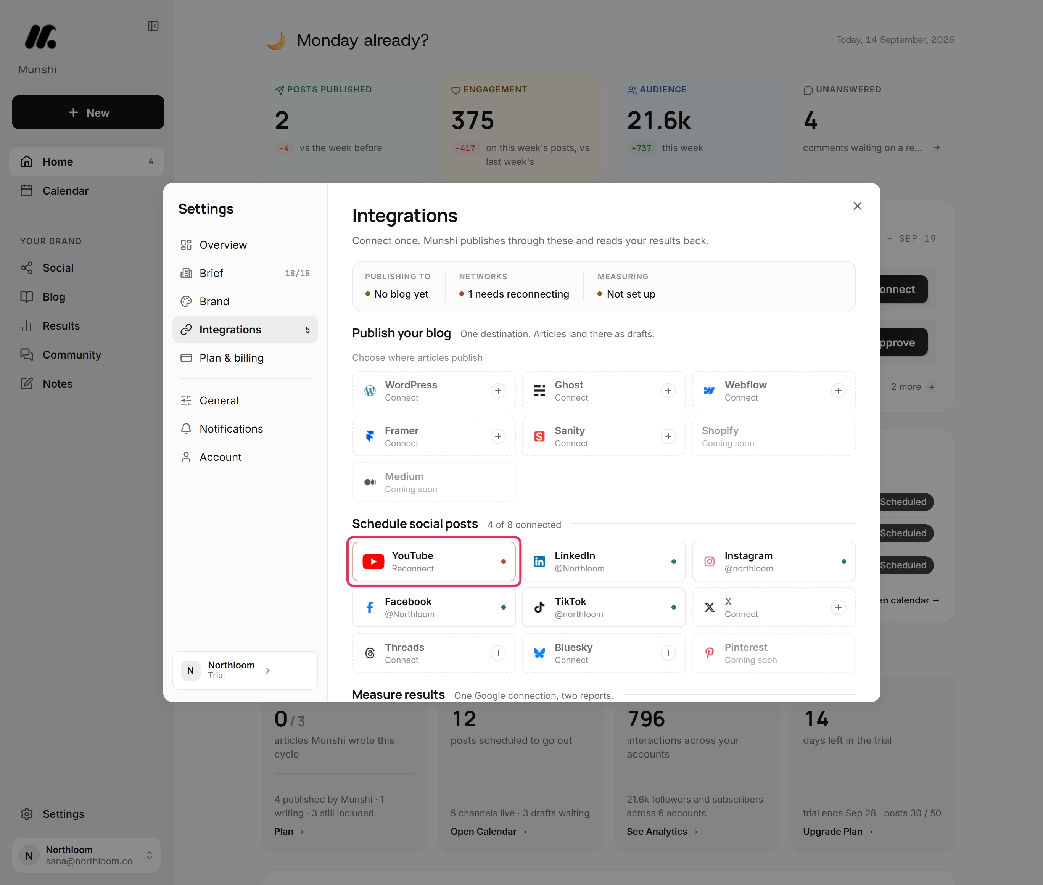Open Notifications settings

click(x=245, y=428)
